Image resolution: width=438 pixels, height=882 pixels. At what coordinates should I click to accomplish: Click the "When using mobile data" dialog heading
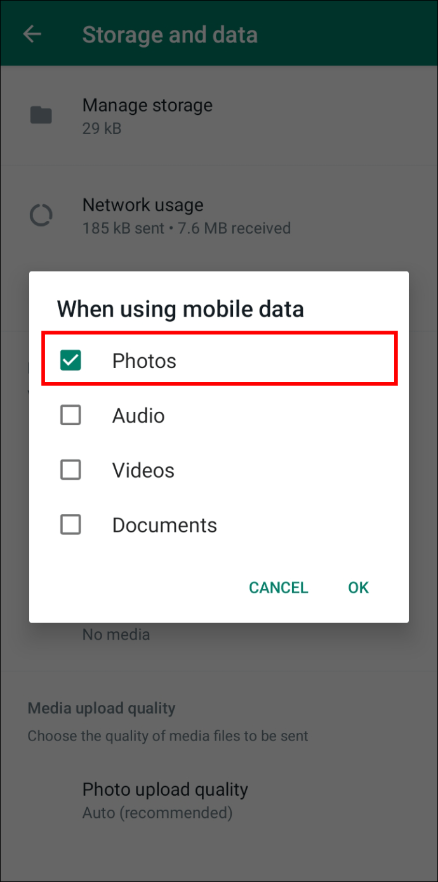(x=180, y=309)
